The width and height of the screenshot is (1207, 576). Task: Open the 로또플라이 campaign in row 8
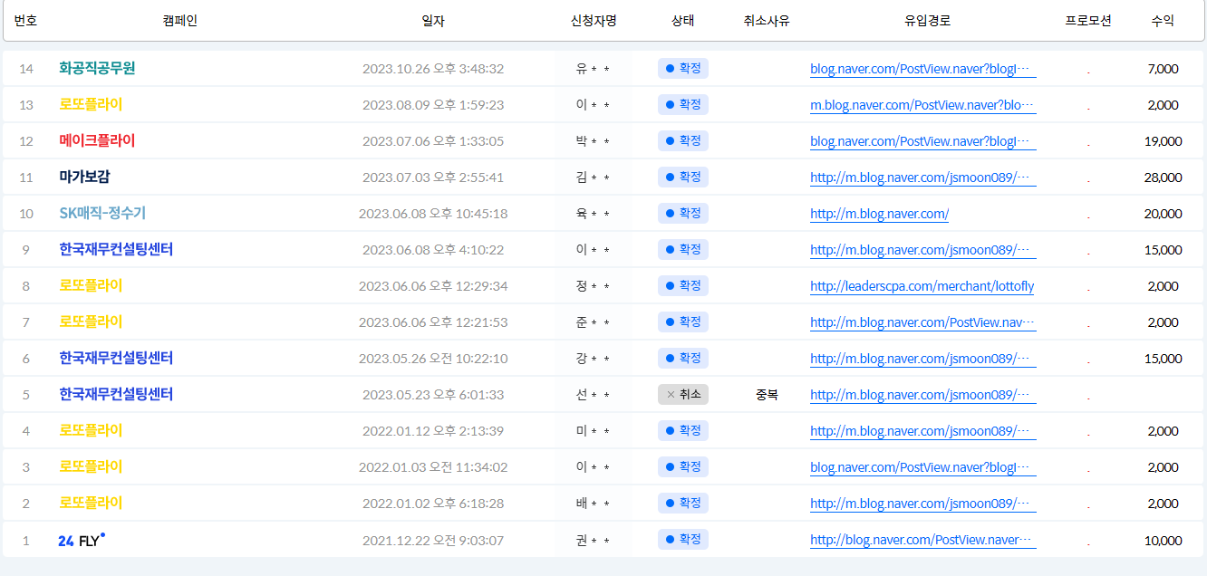tap(91, 286)
